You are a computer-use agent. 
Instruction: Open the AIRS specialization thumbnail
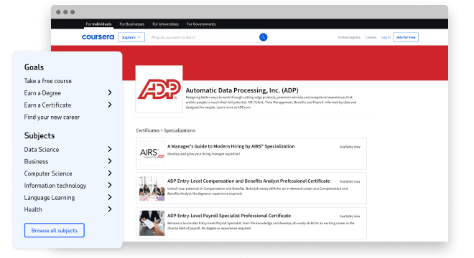point(152,153)
